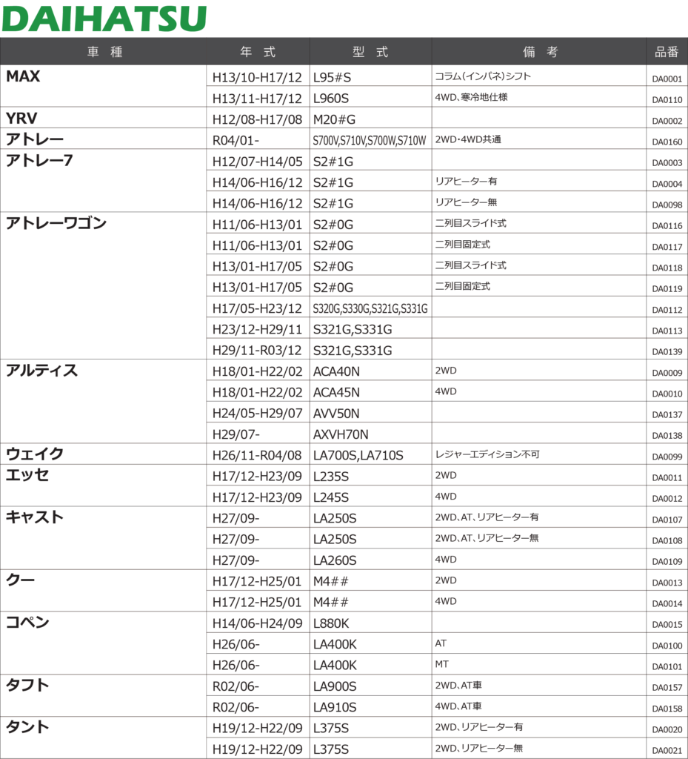Click part number DA0160
The height and width of the screenshot is (759, 688).
click(667, 141)
